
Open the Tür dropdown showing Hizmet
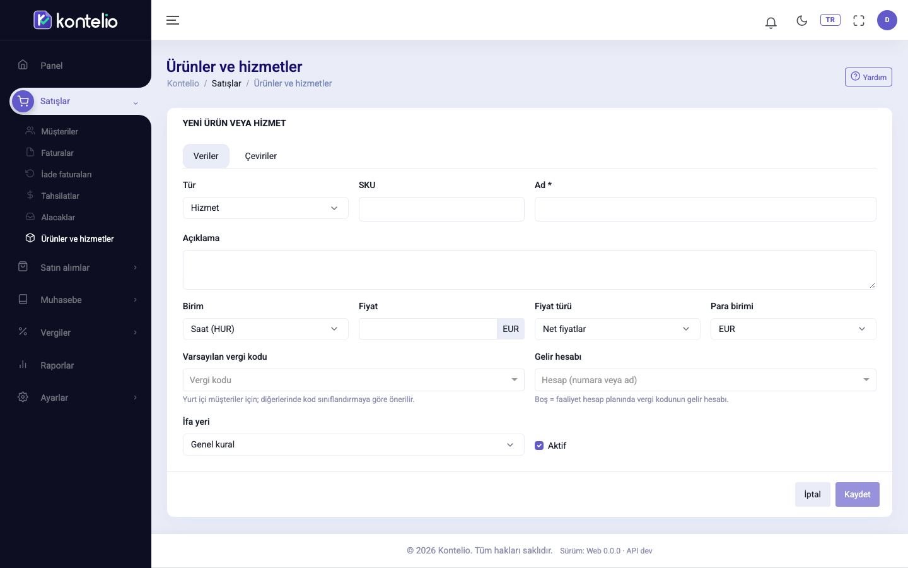tap(265, 208)
